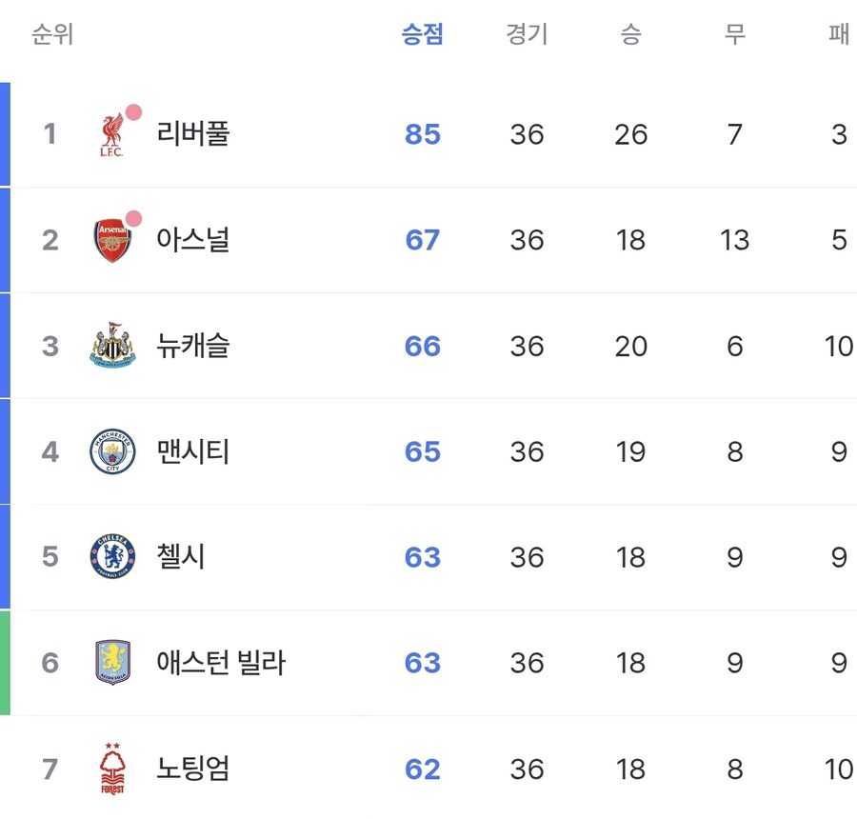Click the Aston Villa club badge
857x819 pixels.
[x=113, y=663]
